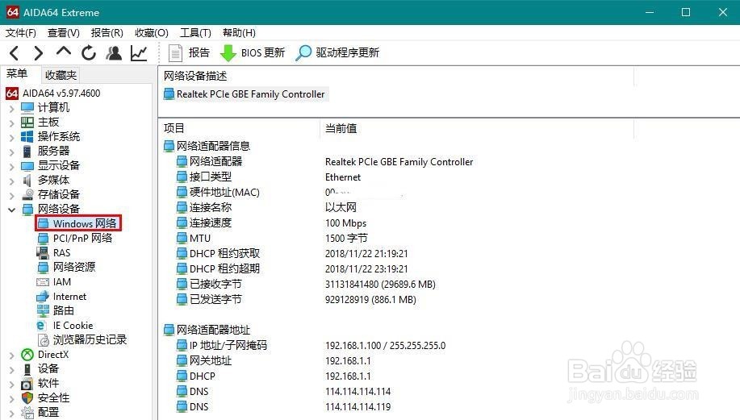Screen dimensions: 740x420
Task: Open the 工具(T) menu
Action: (x=195, y=32)
